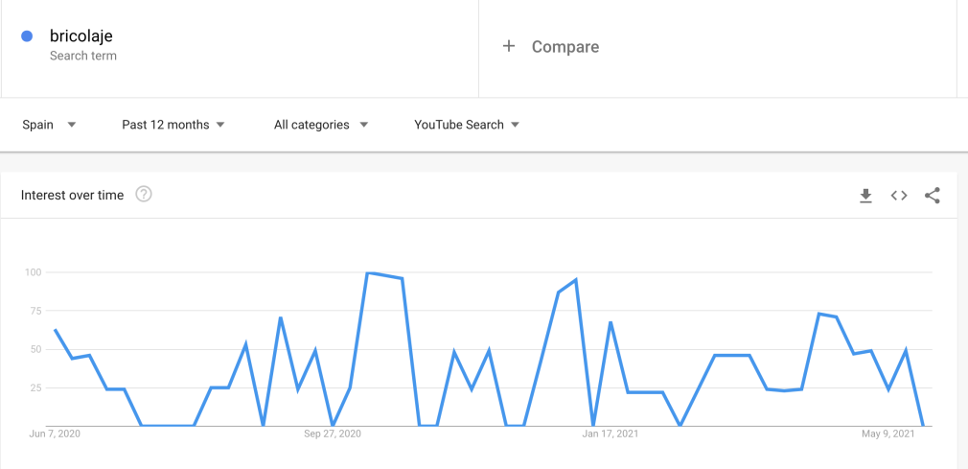This screenshot has width=968, height=469.
Task: Open the embed code icon
Action: point(899,196)
